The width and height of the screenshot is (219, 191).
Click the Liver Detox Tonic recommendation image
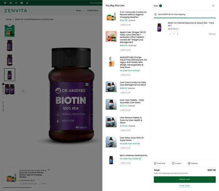click(x=111, y=142)
